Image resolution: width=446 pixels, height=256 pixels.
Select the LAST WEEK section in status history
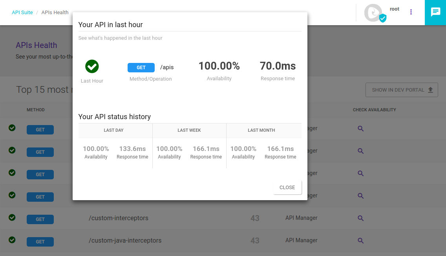point(189,130)
